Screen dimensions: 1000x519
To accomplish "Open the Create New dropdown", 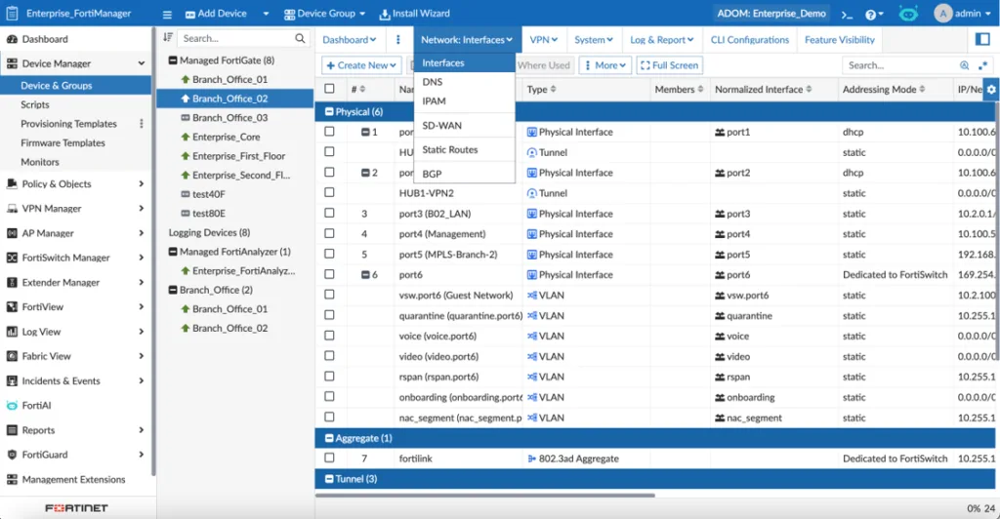I will 361,65.
